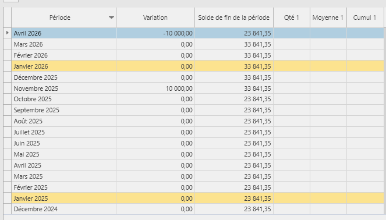Click the Solde de fin de la période header
Screen dimensions: 386x220
[x=234, y=17]
